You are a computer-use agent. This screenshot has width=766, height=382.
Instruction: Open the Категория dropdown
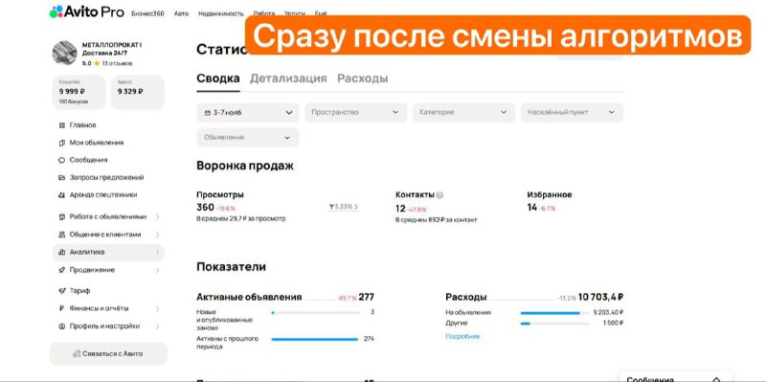point(463,112)
